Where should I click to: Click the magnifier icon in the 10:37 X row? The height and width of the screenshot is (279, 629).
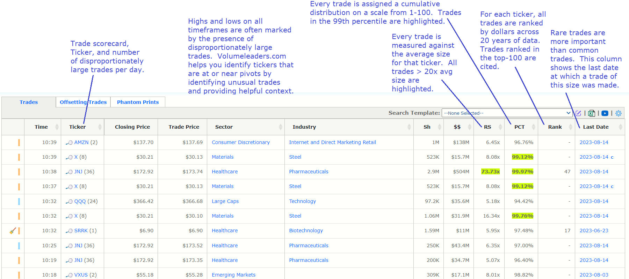point(69,187)
